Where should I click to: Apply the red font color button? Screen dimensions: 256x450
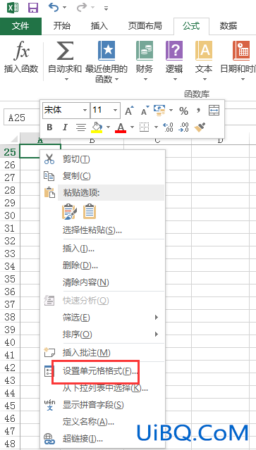click(121, 127)
